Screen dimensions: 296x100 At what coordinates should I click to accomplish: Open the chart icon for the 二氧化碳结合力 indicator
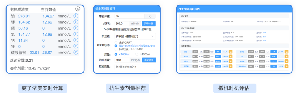pyautogui.click(x=287, y=66)
